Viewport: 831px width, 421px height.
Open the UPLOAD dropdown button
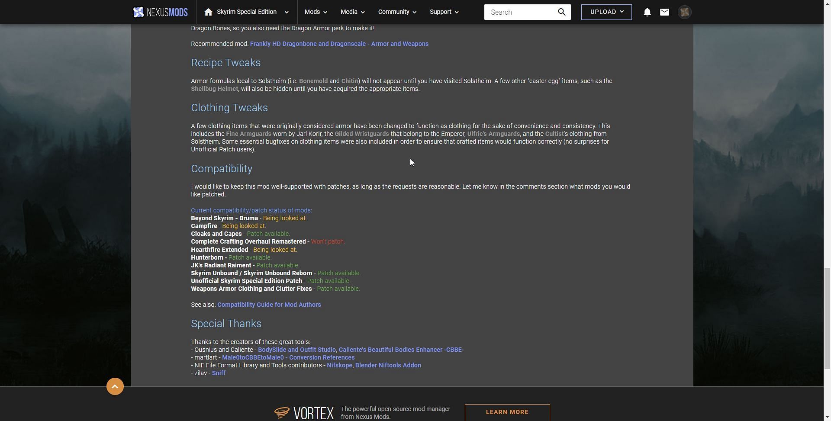tap(606, 12)
